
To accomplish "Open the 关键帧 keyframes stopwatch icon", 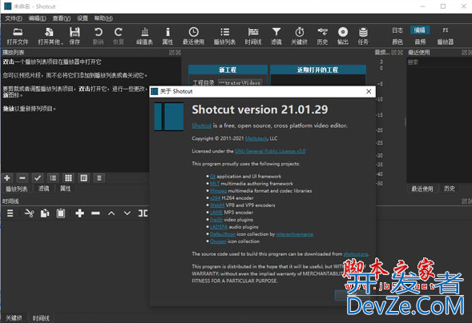I will [x=299, y=36].
